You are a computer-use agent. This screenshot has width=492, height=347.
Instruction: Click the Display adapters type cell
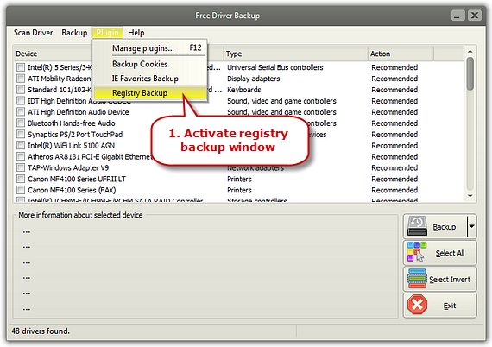[x=254, y=79]
